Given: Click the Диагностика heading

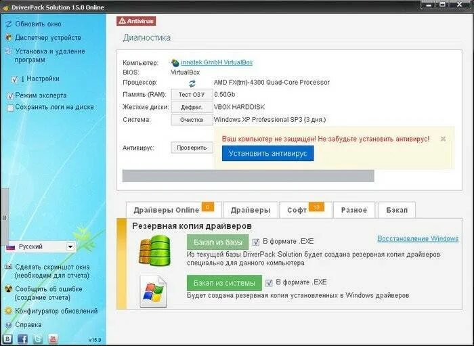Looking at the screenshot, I should 147,38.
